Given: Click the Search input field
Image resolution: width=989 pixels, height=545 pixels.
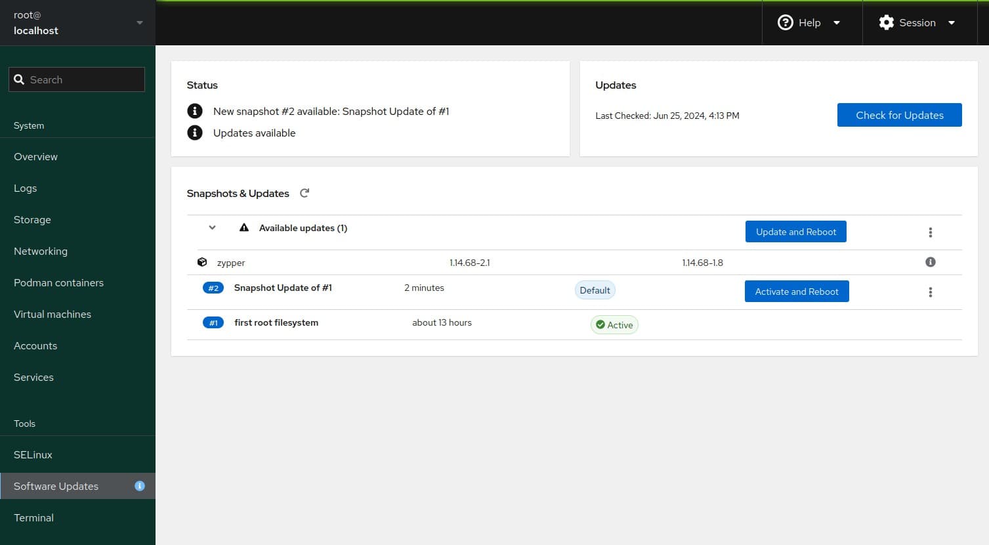Looking at the screenshot, I should pyautogui.click(x=76, y=79).
